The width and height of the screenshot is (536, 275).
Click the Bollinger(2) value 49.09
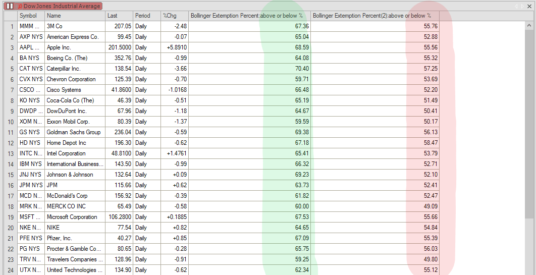(x=375, y=206)
